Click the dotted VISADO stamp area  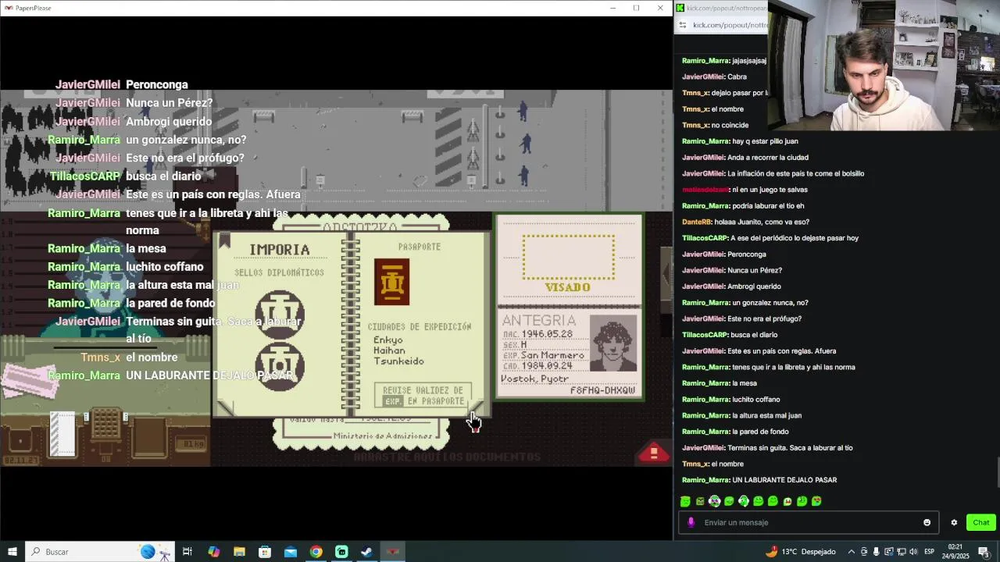(x=568, y=257)
